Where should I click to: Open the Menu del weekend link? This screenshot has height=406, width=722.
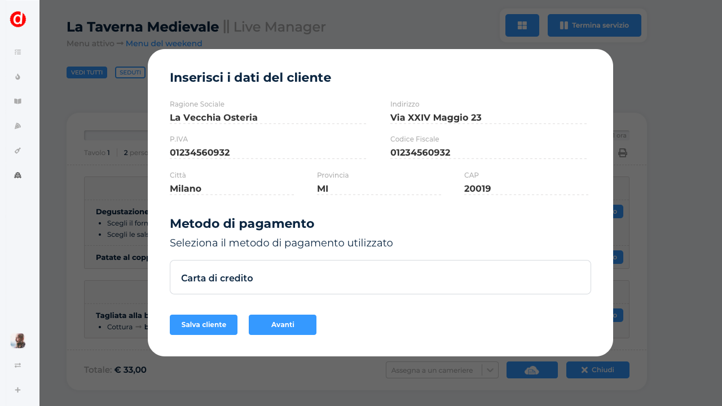tap(164, 43)
